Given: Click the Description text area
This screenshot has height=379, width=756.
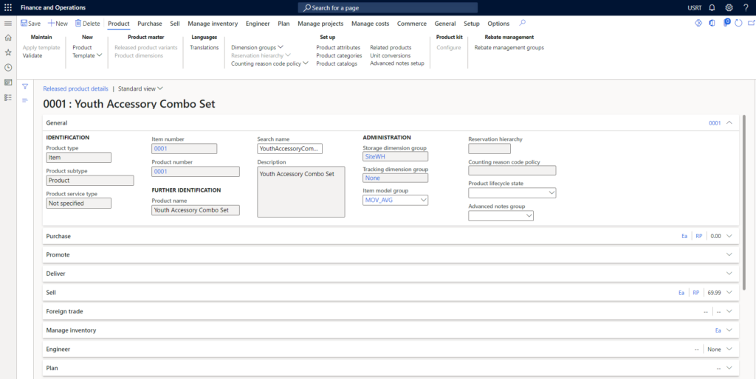Looking at the screenshot, I should tap(301, 192).
